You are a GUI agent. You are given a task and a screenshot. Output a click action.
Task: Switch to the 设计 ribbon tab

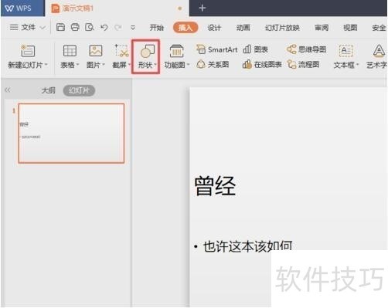(214, 28)
